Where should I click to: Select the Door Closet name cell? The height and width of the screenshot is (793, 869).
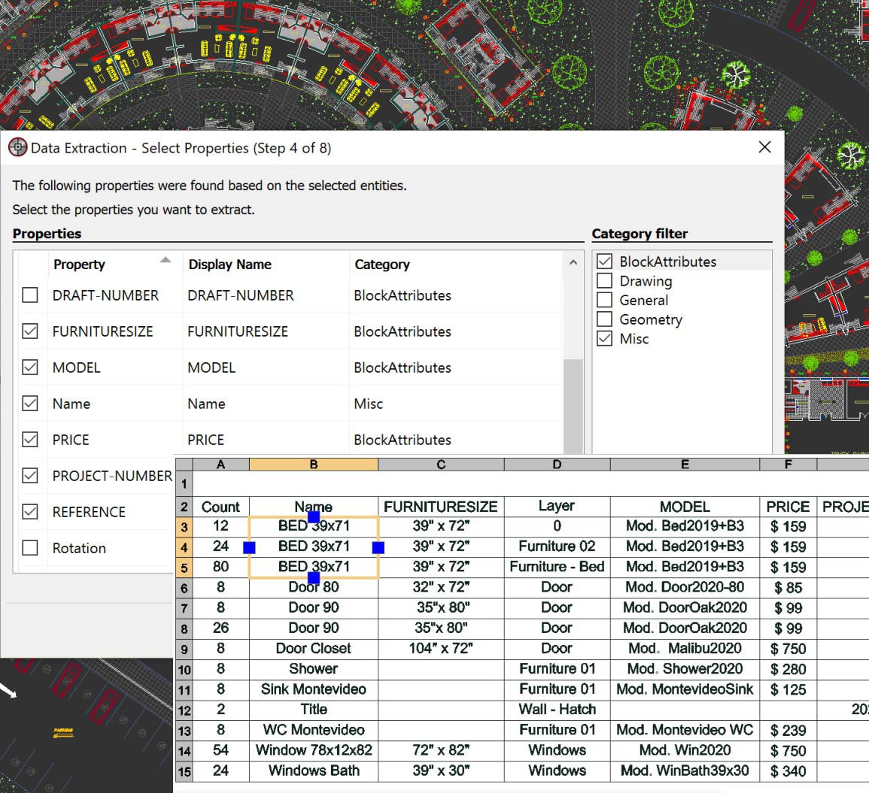click(x=313, y=648)
